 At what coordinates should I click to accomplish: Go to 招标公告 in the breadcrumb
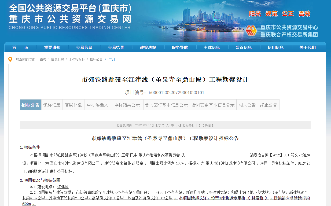click(x=96, y=59)
